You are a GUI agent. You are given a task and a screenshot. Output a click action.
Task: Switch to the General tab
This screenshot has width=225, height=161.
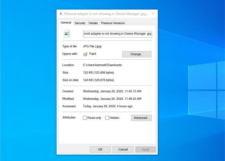point(66,23)
